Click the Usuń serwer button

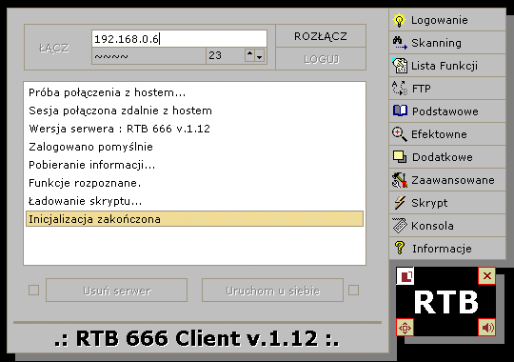[x=117, y=291]
